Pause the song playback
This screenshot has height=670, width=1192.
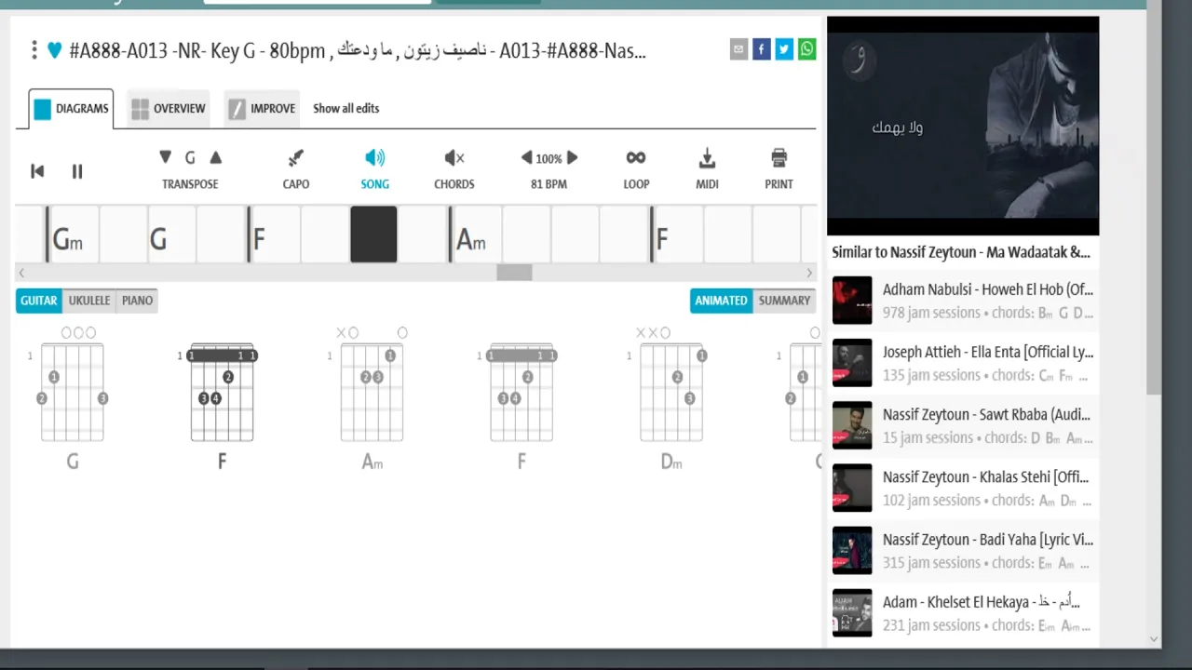[77, 171]
